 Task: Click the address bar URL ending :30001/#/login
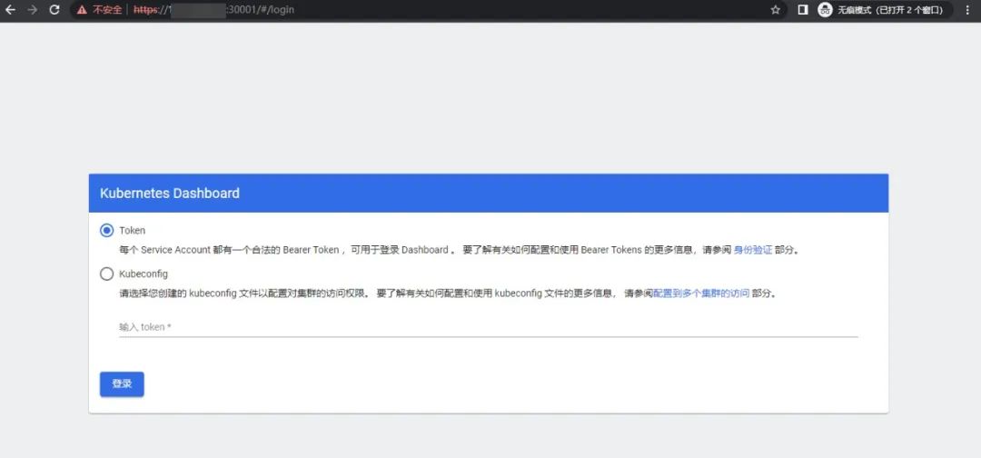pyautogui.click(x=214, y=10)
